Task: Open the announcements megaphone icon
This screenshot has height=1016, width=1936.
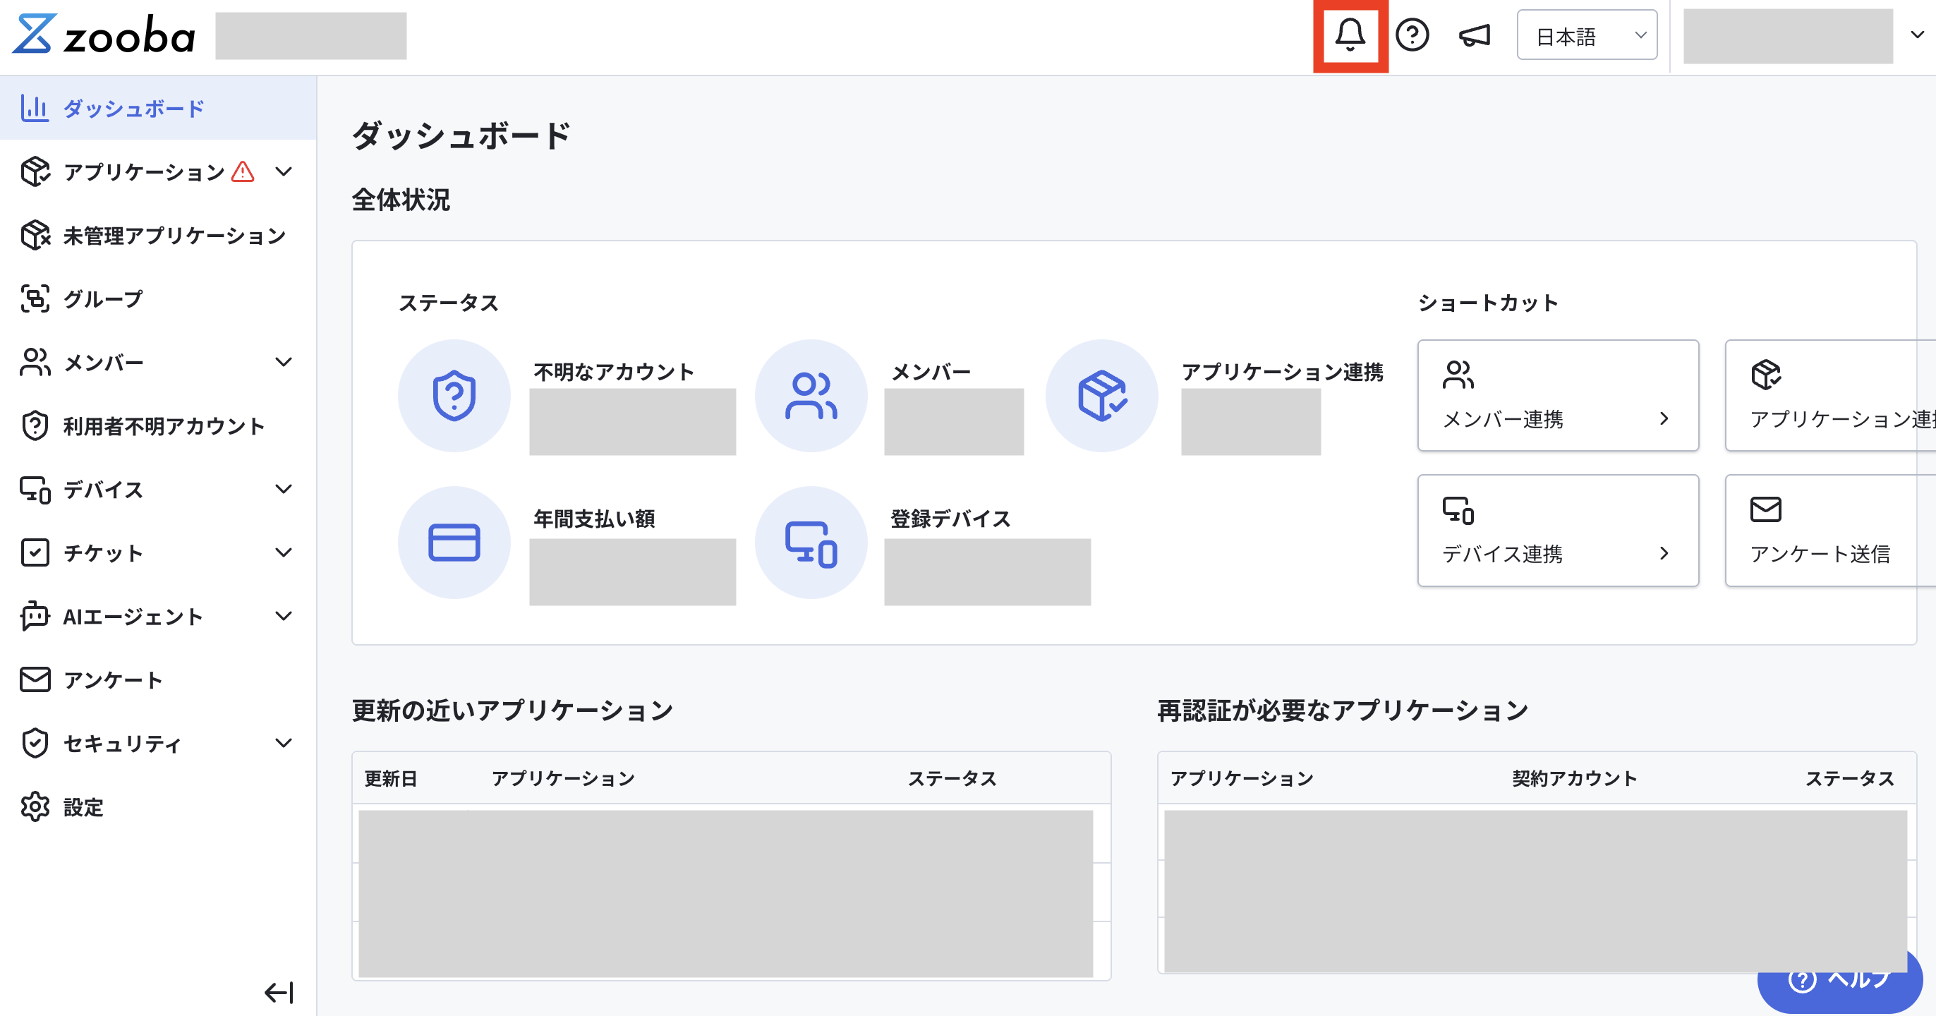Action: [x=1475, y=35]
